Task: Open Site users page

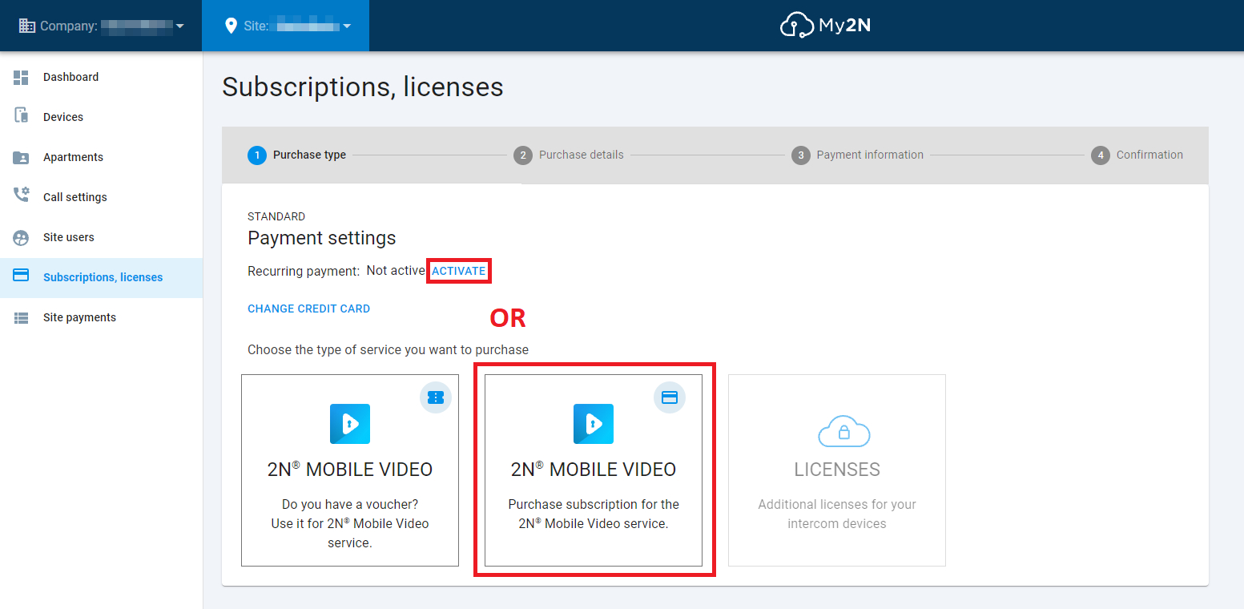Action: (x=101, y=237)
